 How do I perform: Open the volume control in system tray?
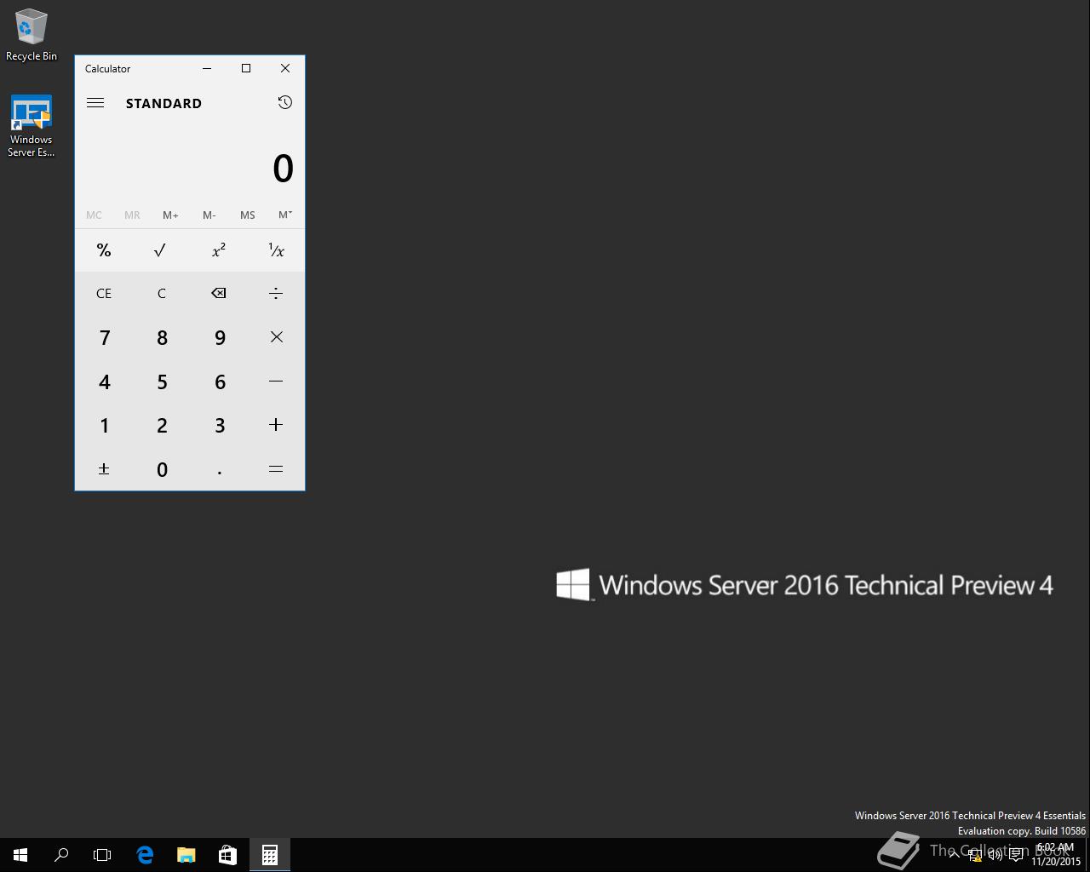point(995,855)
